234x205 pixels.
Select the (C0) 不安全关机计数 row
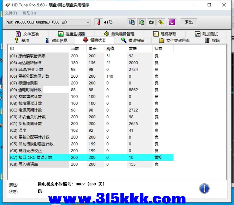(x=91, y=117)
